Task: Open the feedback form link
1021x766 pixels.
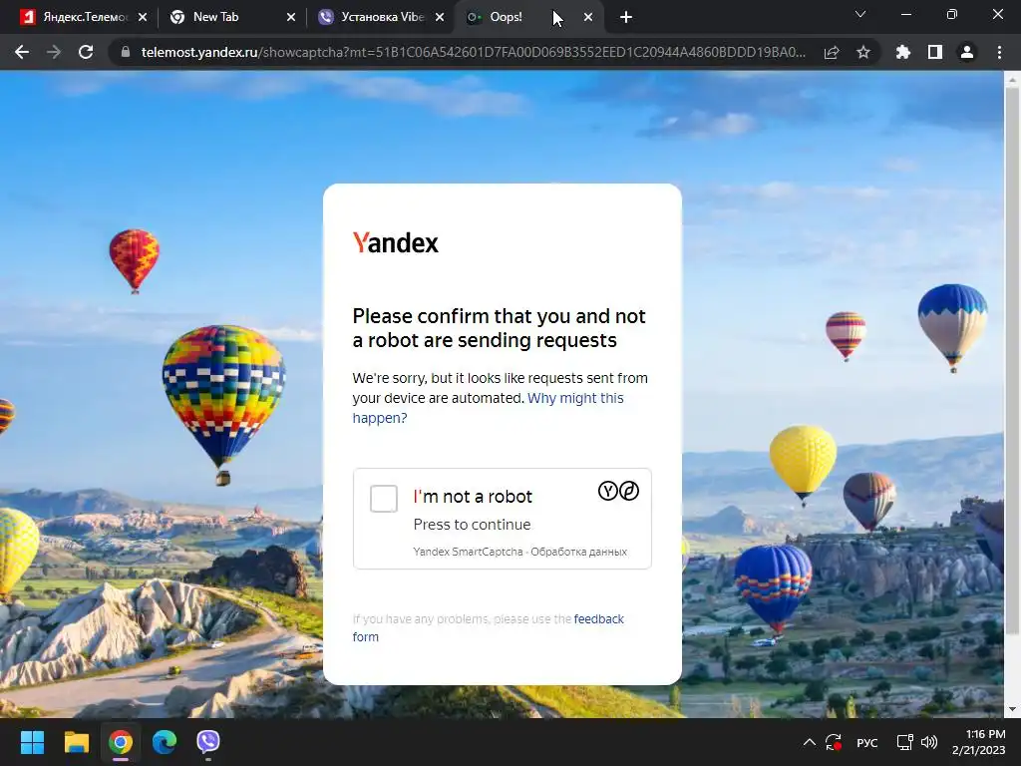Action: [x=488, y=627]
